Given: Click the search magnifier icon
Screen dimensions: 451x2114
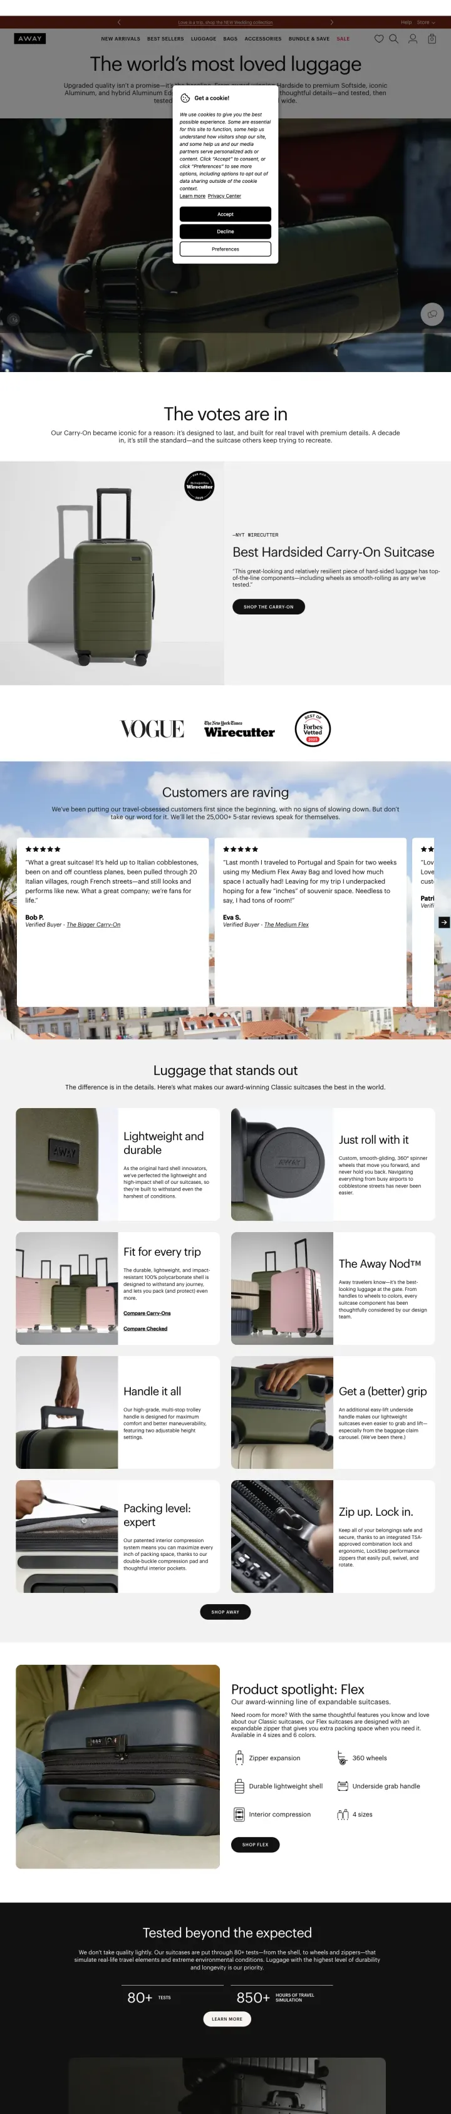Looking at the screenshot, I should (393, 39).
